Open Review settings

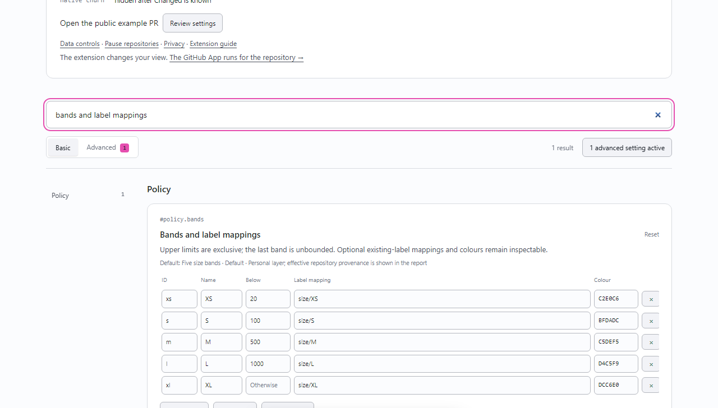coord(192,24)
